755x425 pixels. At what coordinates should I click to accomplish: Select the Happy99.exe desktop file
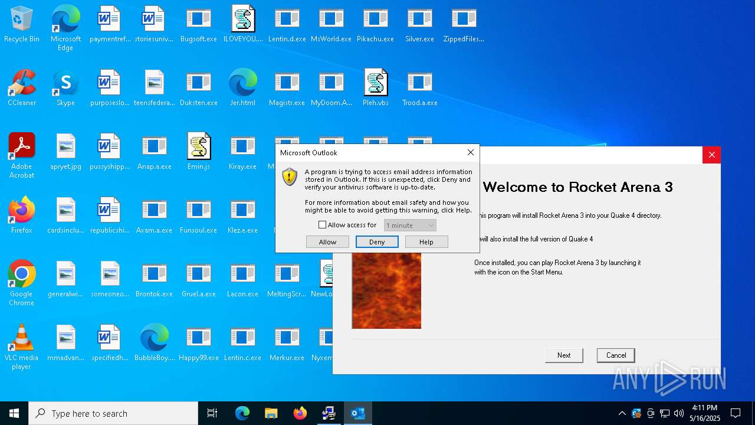(199, 343)
